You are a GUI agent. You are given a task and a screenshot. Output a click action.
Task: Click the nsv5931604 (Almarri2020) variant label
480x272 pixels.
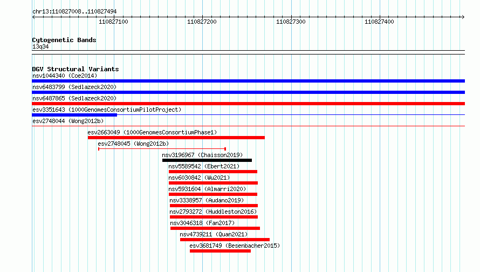(x=207, y=189)
